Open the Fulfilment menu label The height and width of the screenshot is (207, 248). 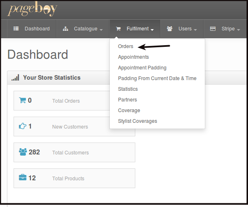coord(138,29)
